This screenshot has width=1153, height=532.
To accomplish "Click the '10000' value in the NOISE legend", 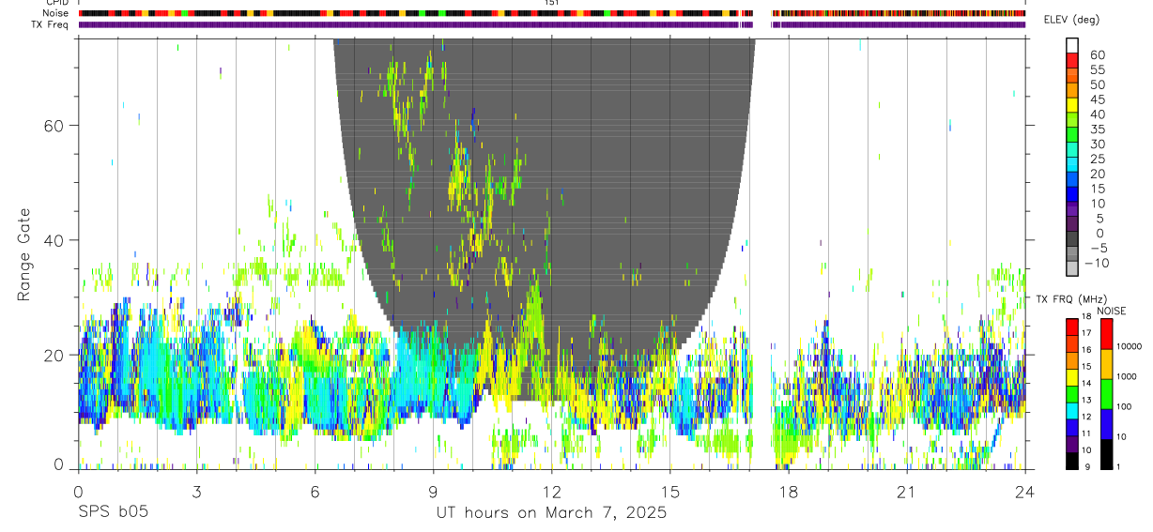I will [1129, 346].
